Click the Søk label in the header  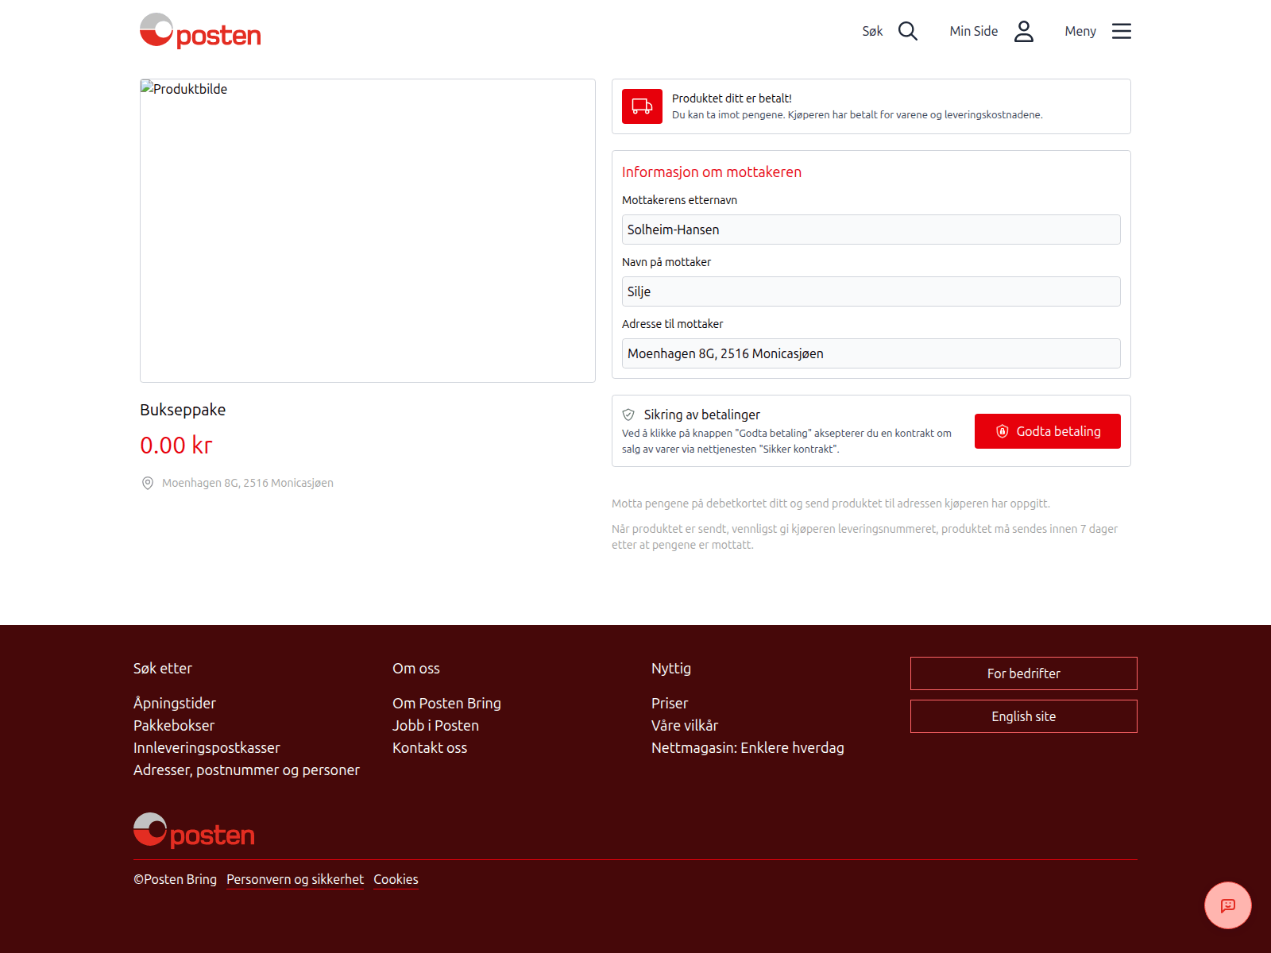872,31
